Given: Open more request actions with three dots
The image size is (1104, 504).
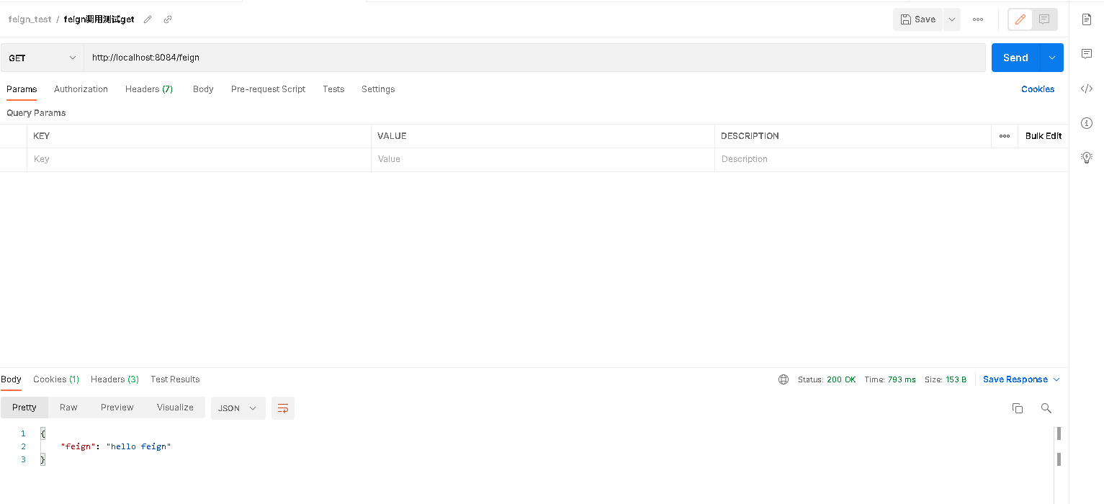Looking at the screenshot, I should (x=977, y=19).
